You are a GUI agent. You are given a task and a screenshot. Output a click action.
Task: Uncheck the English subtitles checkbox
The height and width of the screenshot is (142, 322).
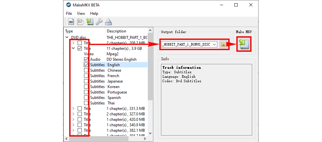(x=86, y=65)
